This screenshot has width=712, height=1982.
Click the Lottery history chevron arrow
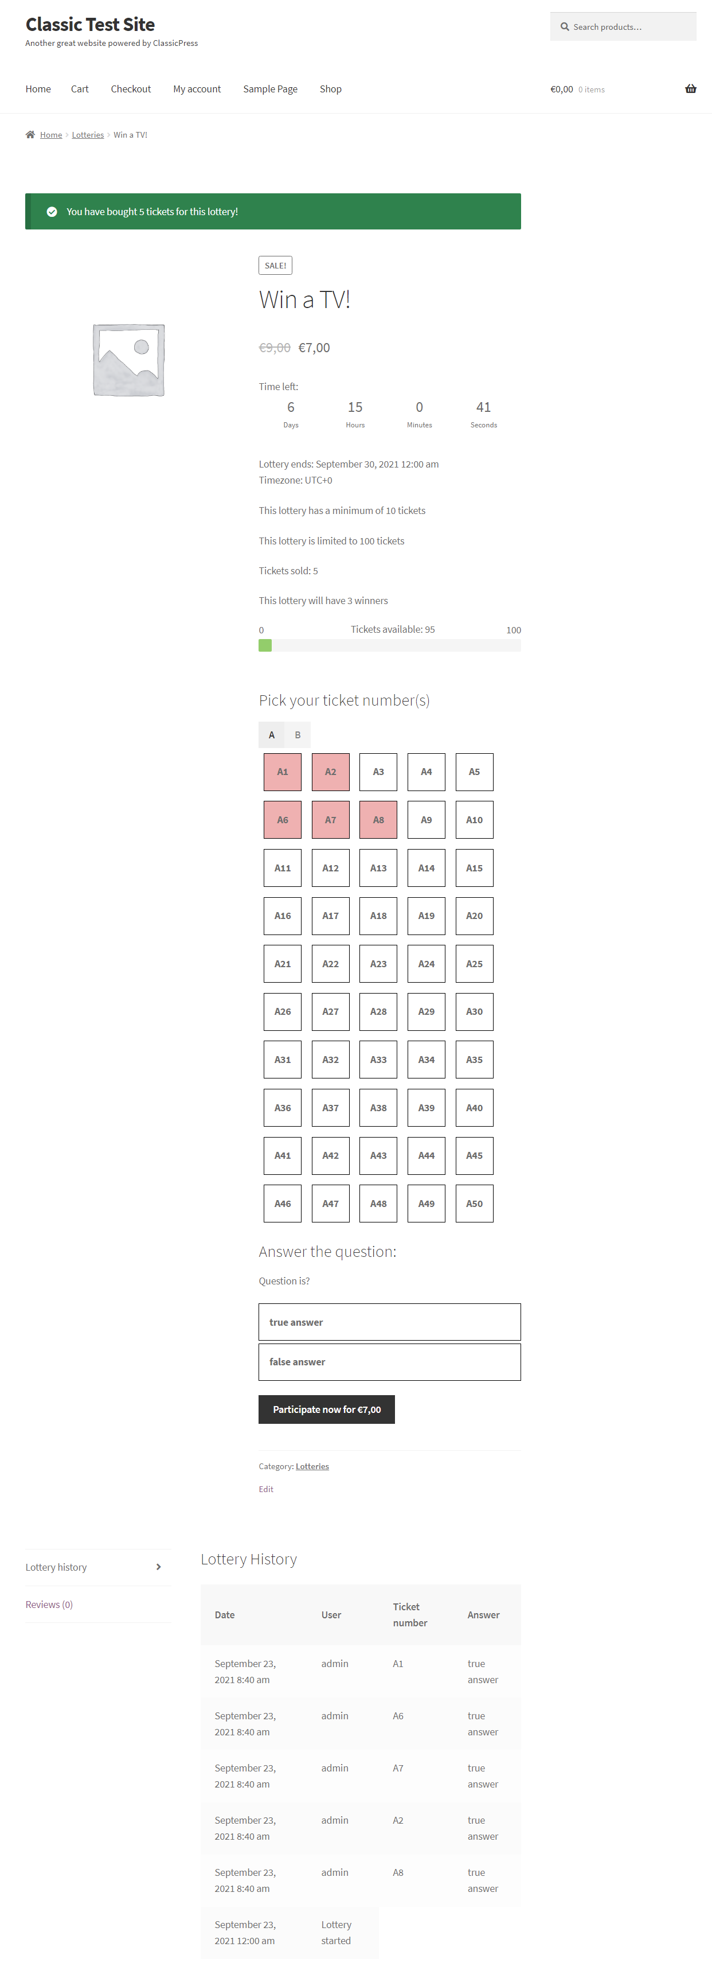coord(158,1567)
